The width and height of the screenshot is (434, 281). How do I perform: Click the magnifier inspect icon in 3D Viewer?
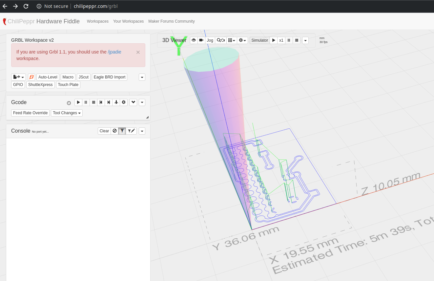[220, 40]
